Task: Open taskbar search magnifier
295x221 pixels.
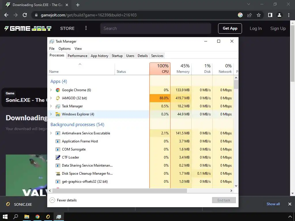Action: tap(16, 217)
